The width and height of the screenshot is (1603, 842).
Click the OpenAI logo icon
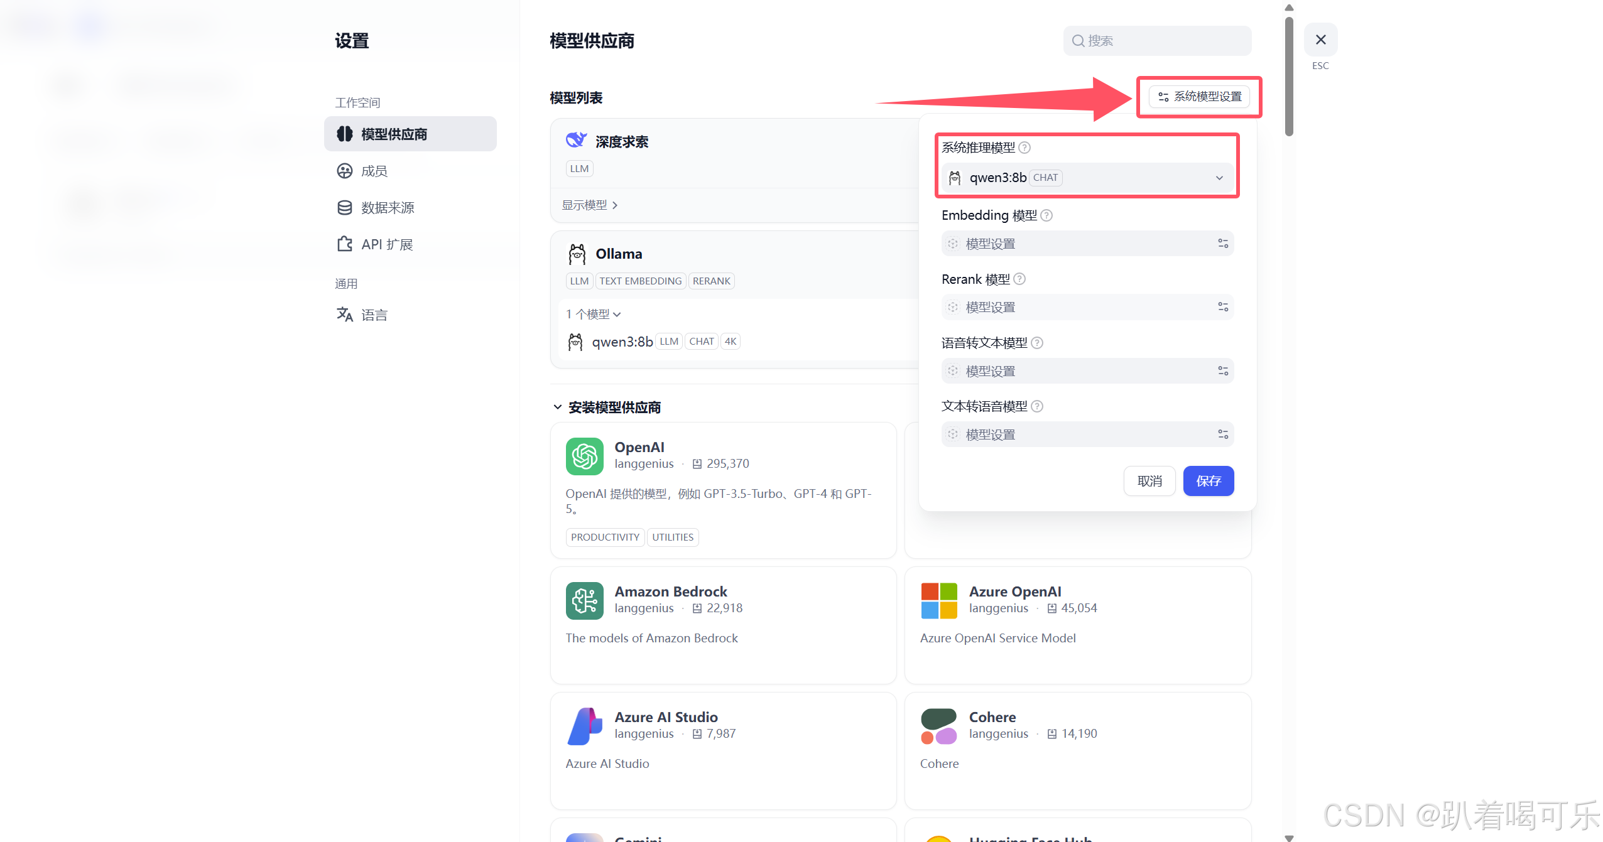(x=584, y=456)
